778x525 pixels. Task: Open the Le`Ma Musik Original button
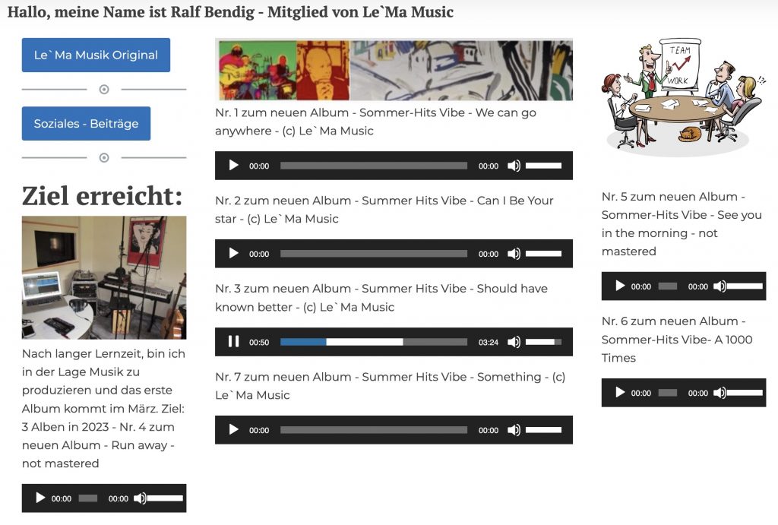pos(96,55)
